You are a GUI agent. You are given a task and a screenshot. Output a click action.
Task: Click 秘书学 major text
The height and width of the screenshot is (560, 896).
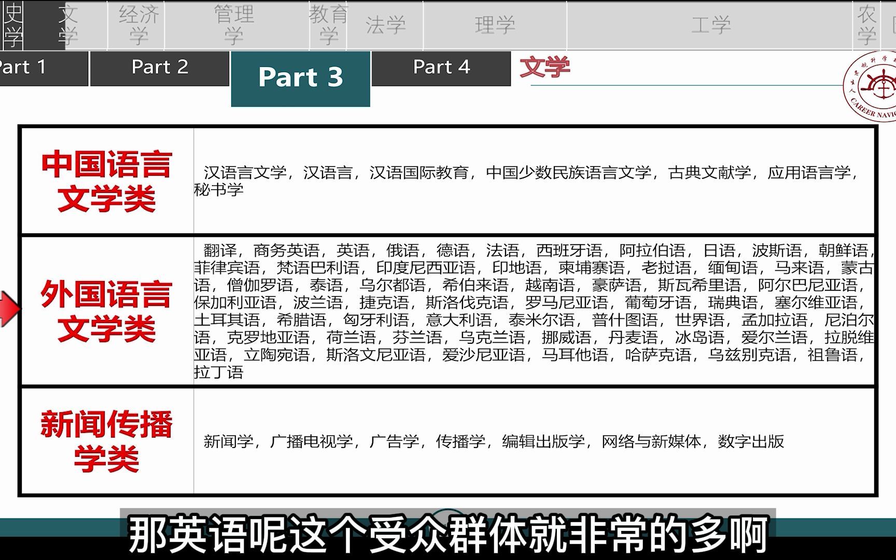tap(219, 190)
